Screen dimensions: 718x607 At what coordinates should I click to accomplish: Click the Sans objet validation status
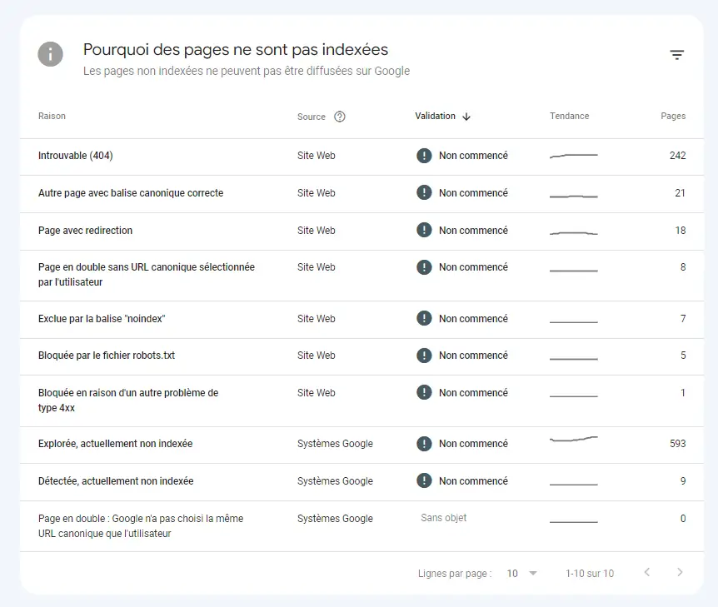point(444,518)
